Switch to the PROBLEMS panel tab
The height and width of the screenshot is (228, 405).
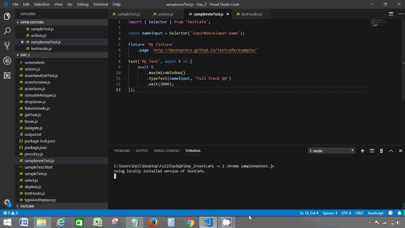pyautogui.click(x=122, y=151)
